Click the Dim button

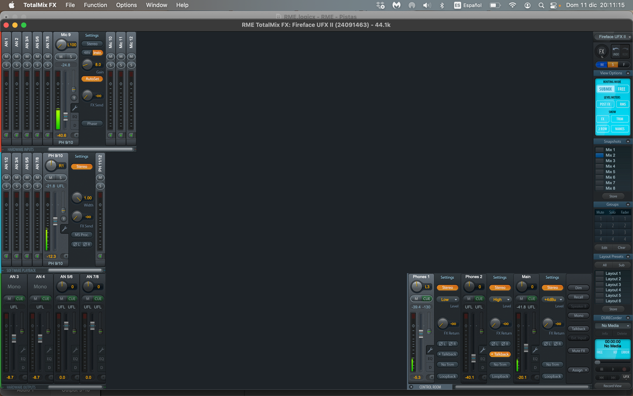pos(578,288)
